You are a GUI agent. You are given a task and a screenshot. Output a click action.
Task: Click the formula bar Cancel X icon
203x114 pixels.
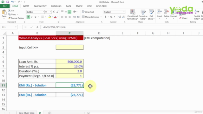coord(25,27)
